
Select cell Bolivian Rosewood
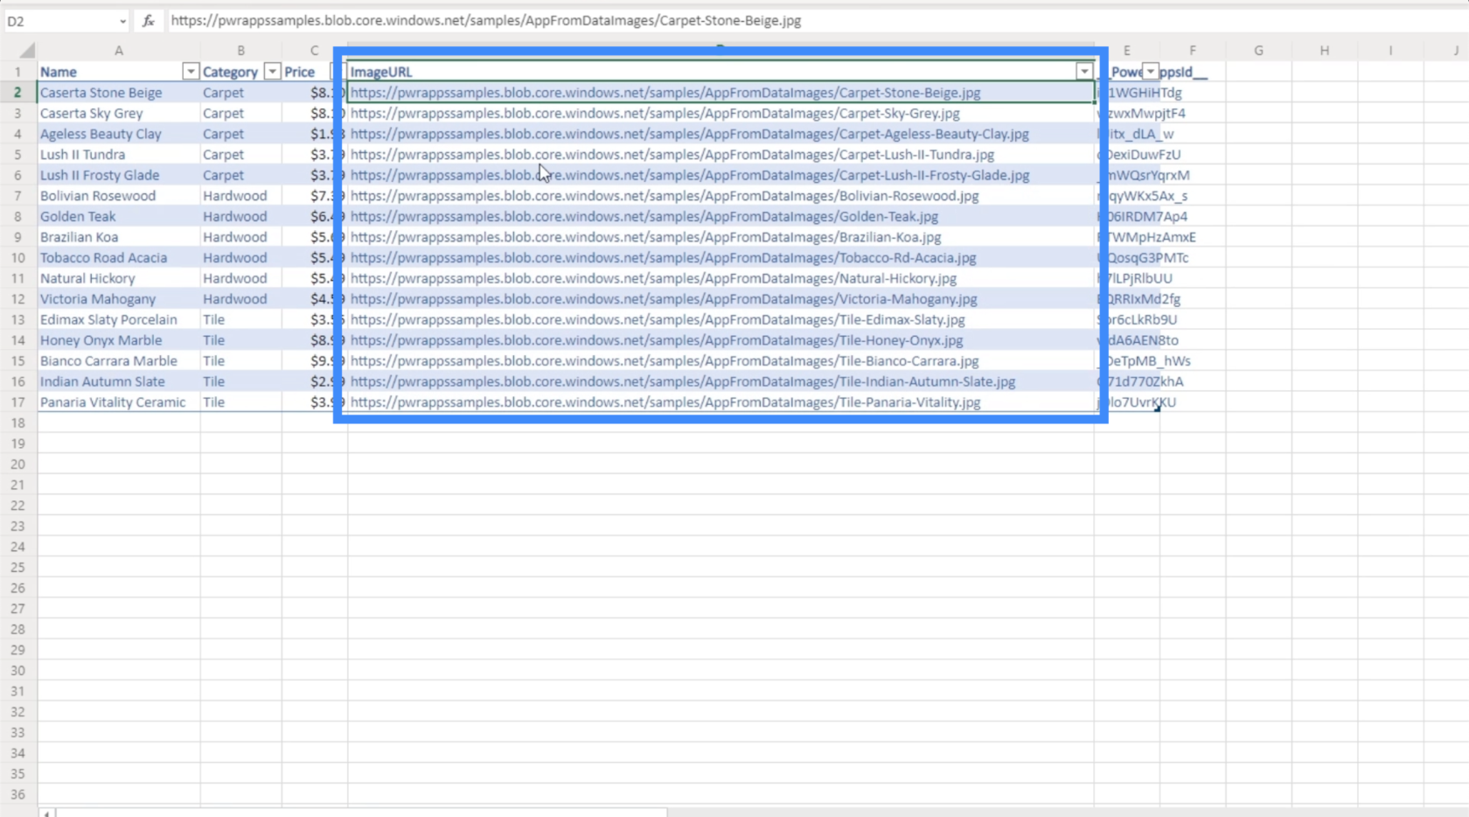(119, 196)
